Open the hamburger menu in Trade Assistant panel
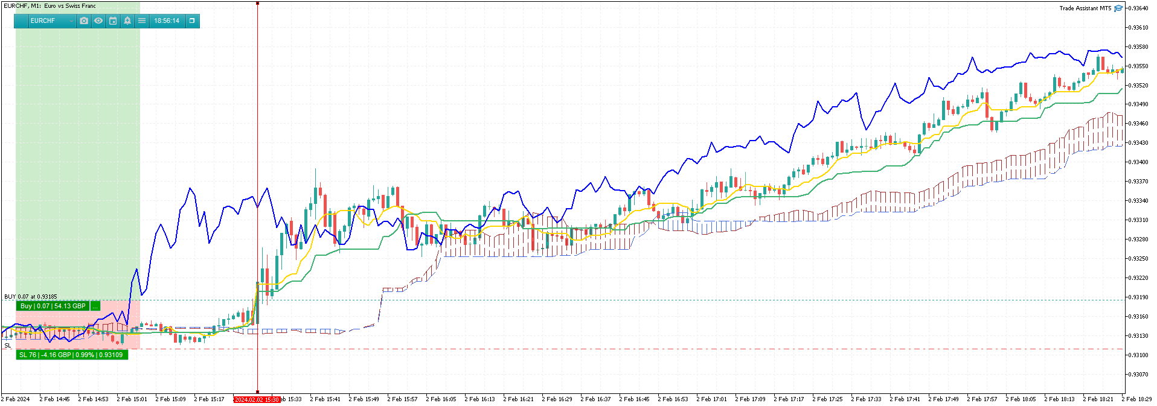1157x406 pixels. [x=142, y=21]
